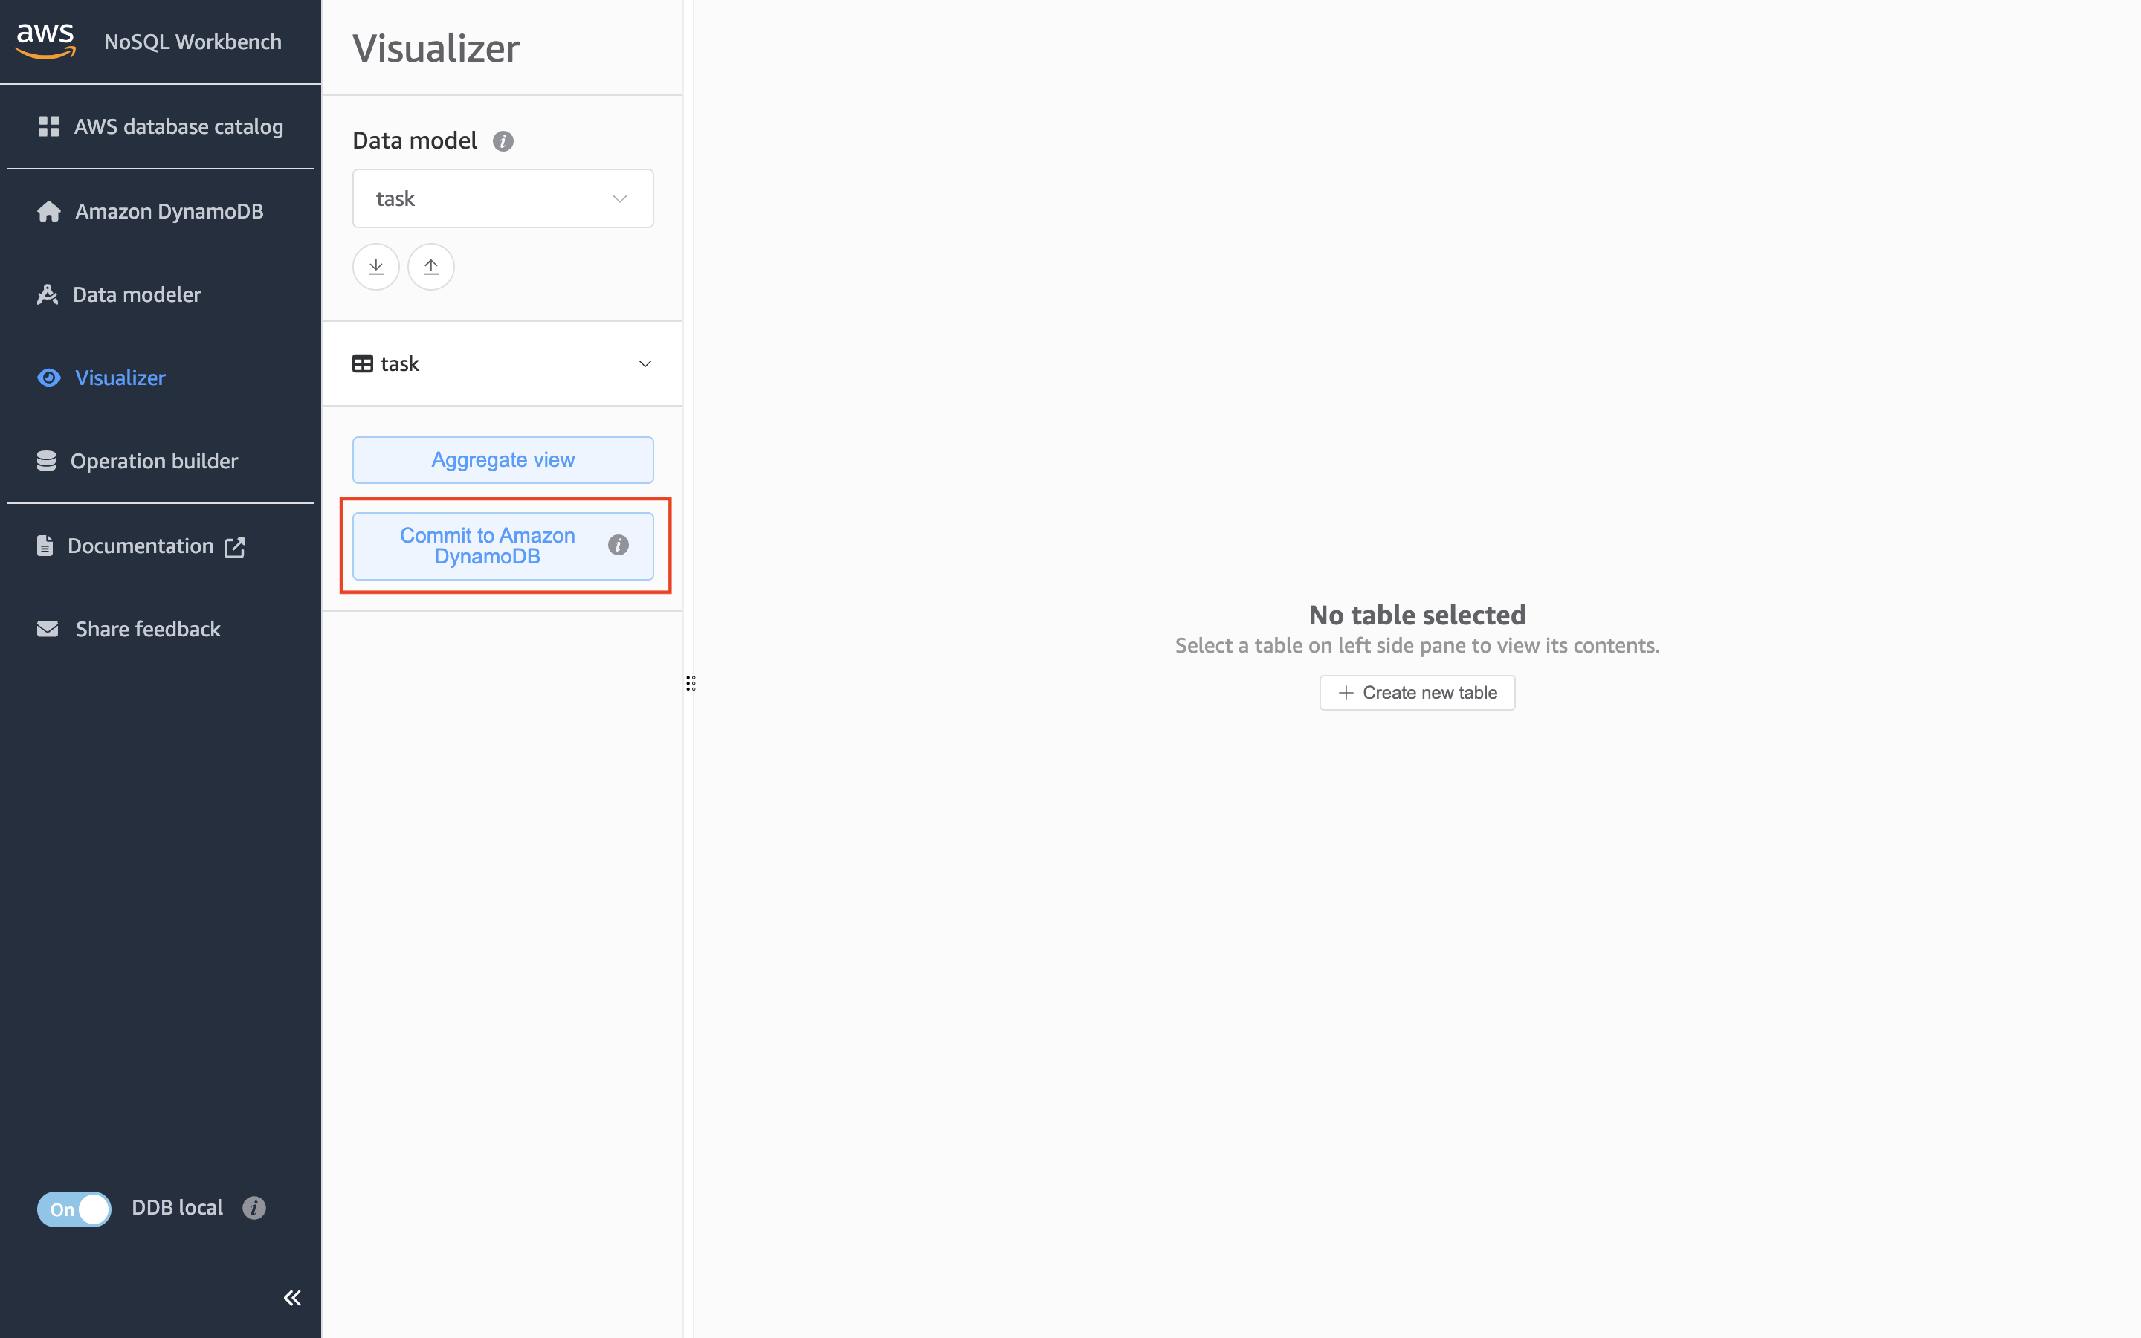Viewport: 2141px width, 1338px height.
Task: Select the task table row
Action: point(503,363)
